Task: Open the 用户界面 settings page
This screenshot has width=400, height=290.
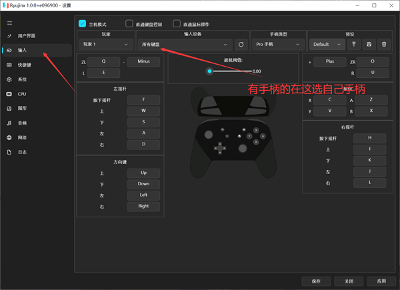Action: 37,36
